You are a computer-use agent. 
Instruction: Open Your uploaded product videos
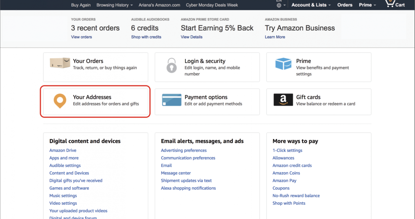[78, 211]
